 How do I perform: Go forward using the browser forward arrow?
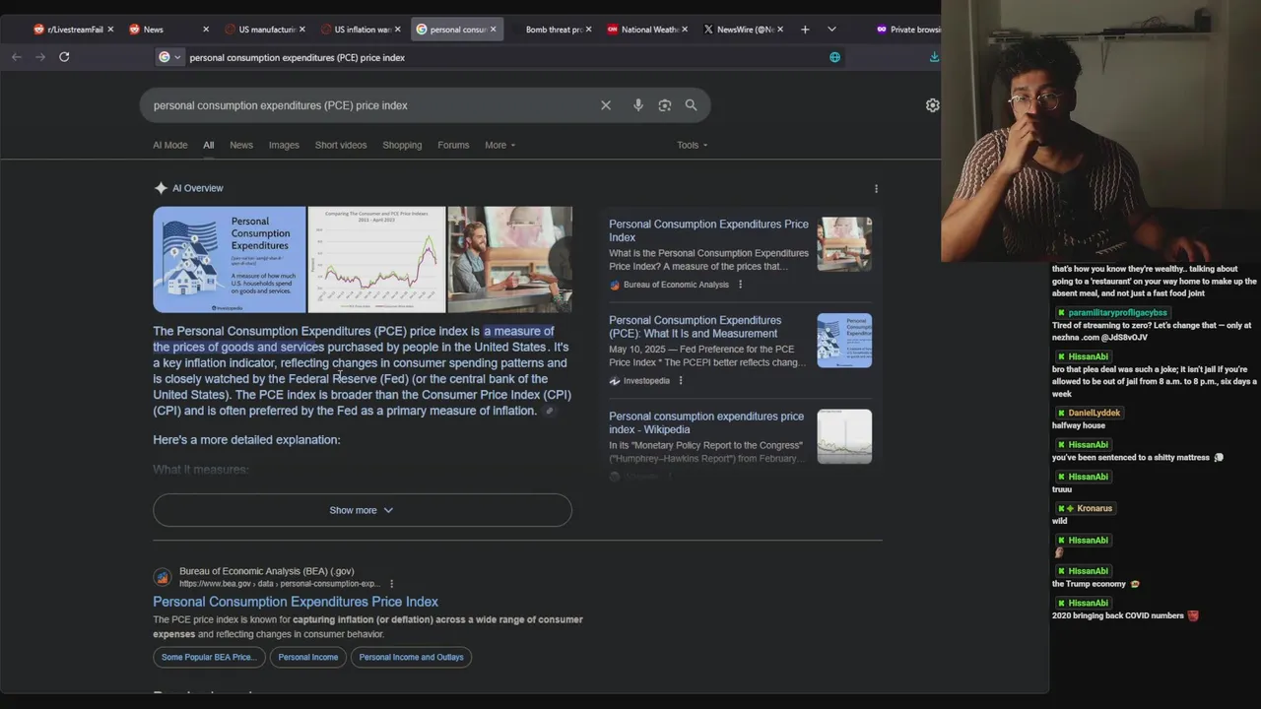pyautogui.click(x=40, y=57)
